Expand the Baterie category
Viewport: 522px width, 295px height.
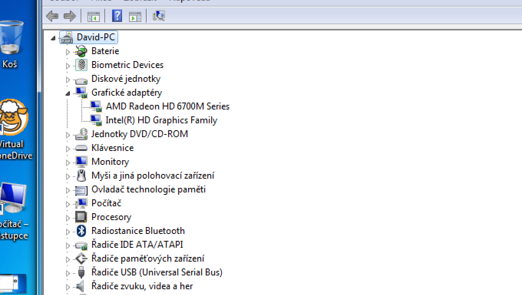pyautogui.click(x=68, y=51)
